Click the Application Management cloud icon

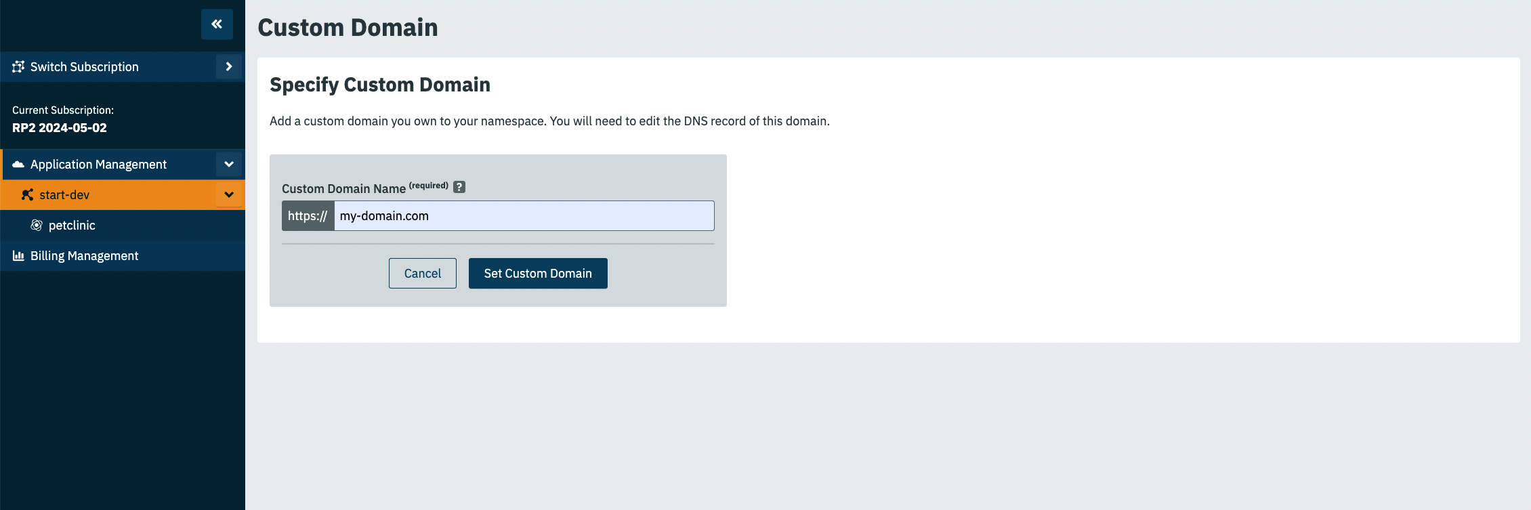click(x=18, y=165)
